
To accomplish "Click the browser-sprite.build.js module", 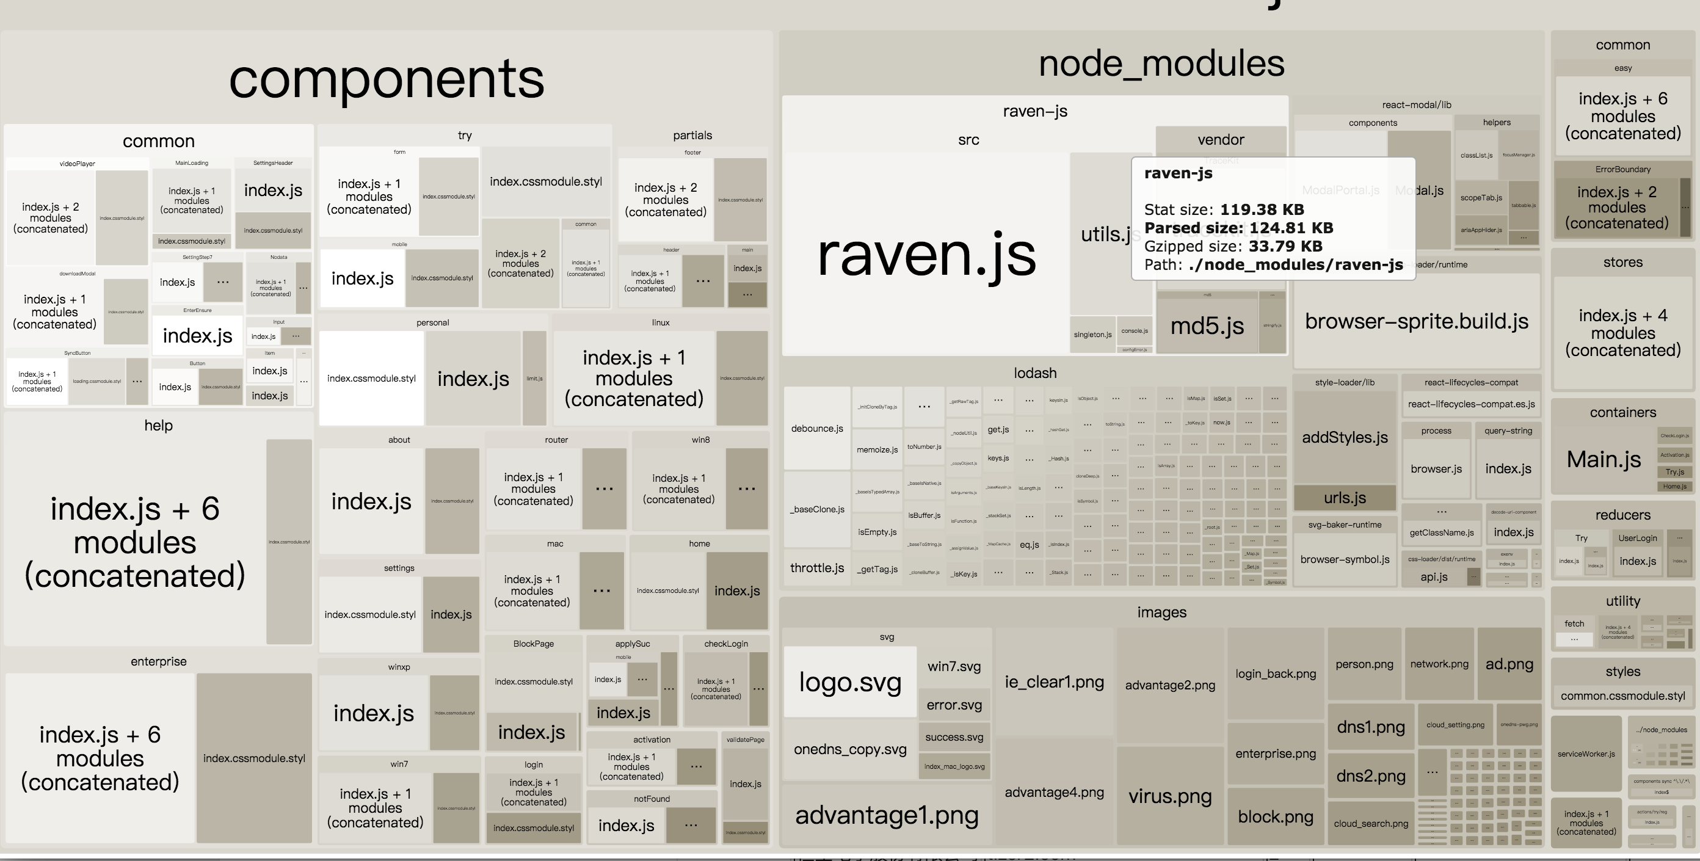I will click(x=1416, y=321).
